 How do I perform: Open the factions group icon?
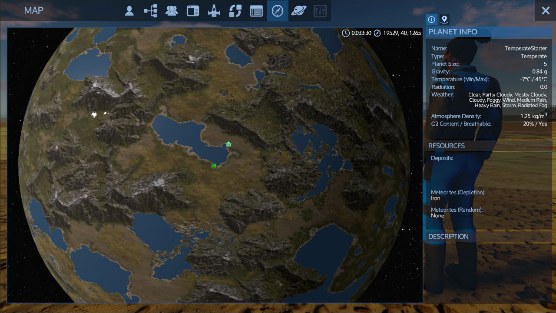[x=172, y=11]
